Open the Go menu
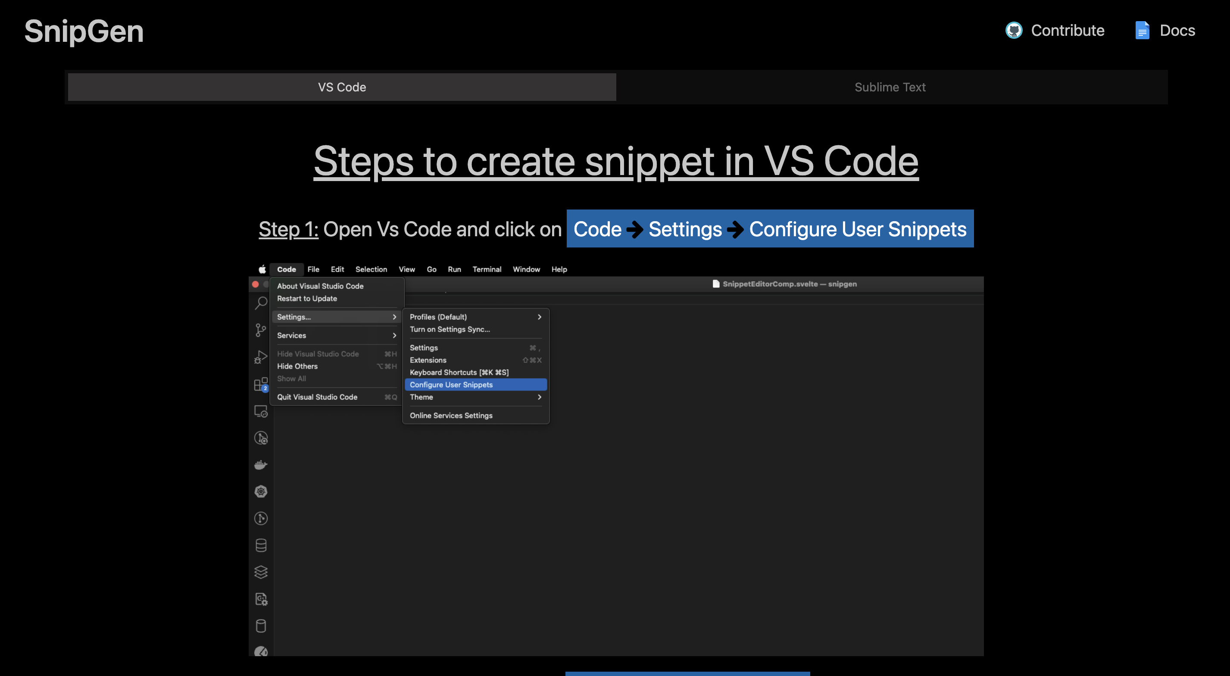Image resolution: width=1230 pixels, height=676 pixels. click(432, 269)
